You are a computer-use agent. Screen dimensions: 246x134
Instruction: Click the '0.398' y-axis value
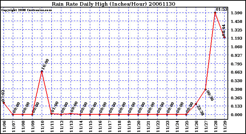coord(237,89)
